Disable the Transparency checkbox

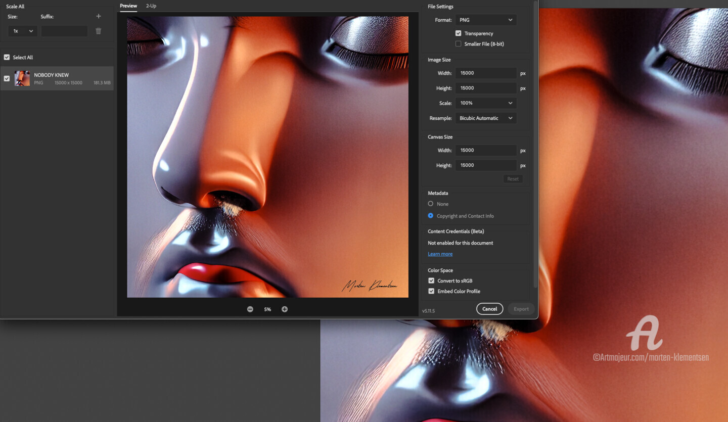(458, 33)
